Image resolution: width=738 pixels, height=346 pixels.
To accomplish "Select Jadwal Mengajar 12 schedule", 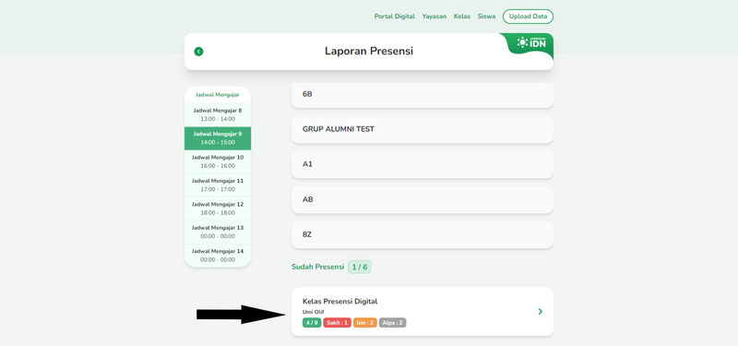I will click(x=218, y=209).
